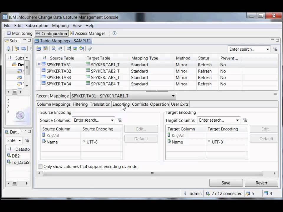Click the sort icon in the Subs column header
Viewport: 283px width, 212px height.
10,58
